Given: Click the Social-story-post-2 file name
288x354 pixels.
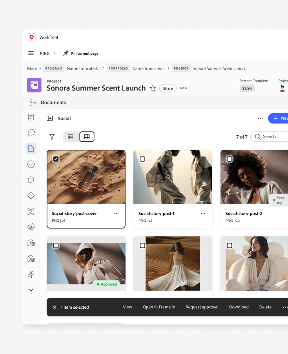Looking at the screenshot, I should (x=244, y=213).
